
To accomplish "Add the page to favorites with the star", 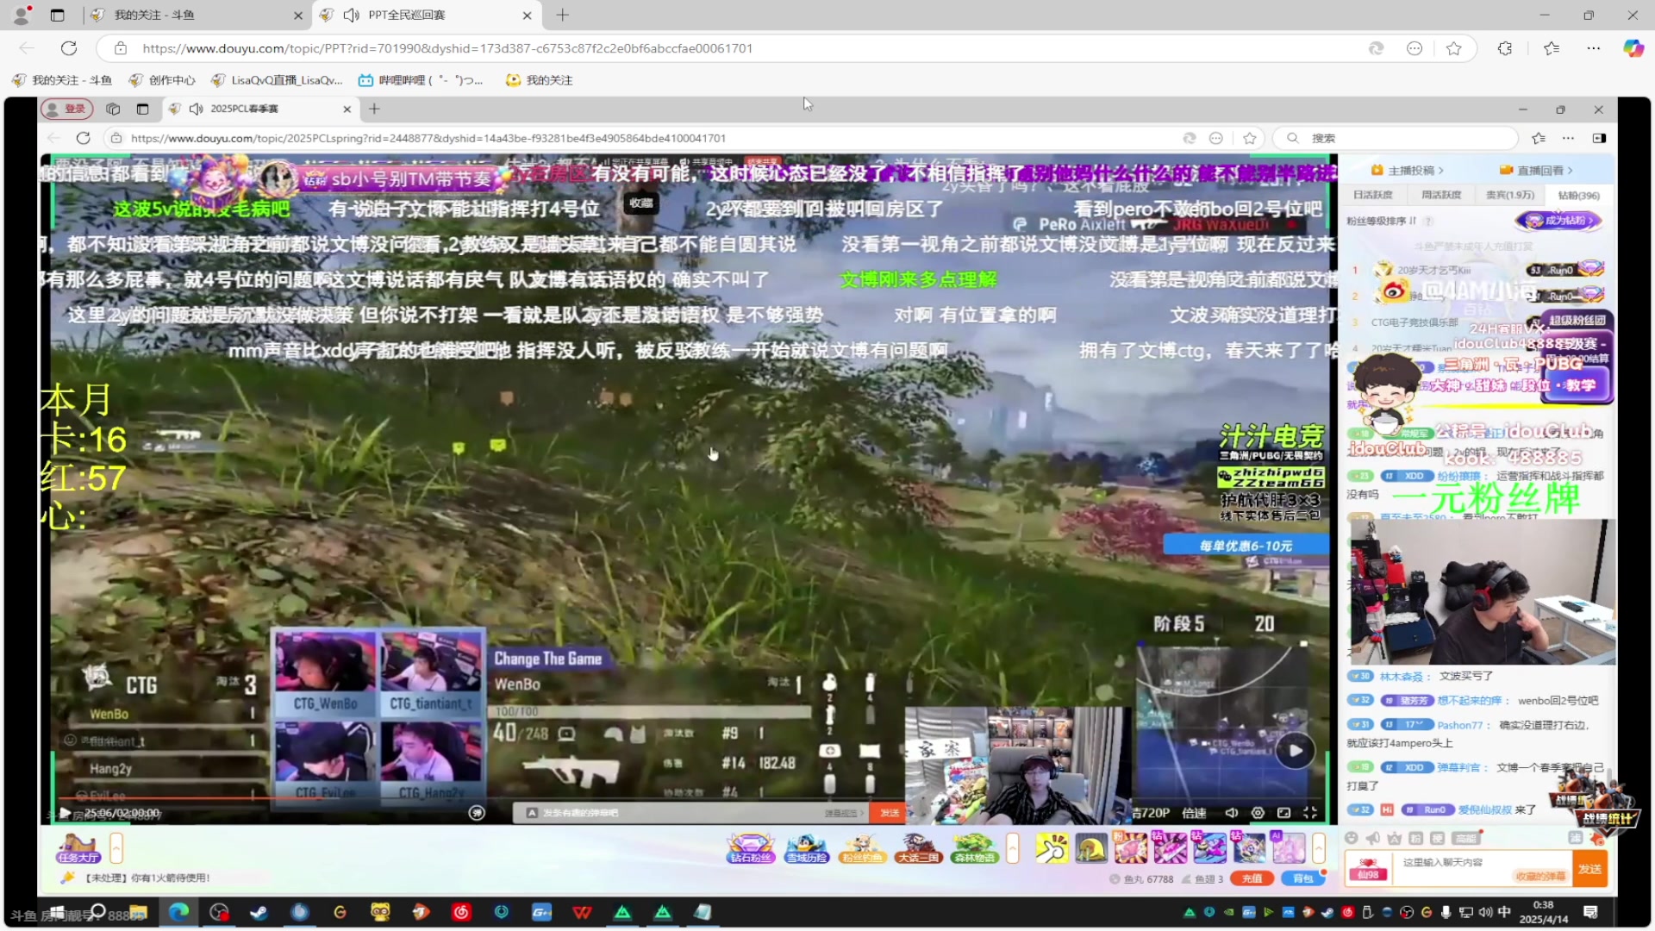I will coord(1453,48).
